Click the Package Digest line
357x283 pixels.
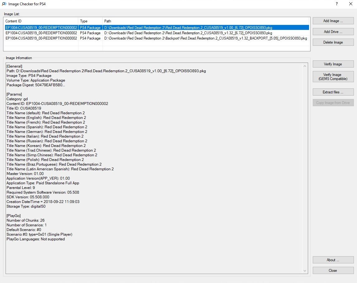pyautogui.click(x=36, y=85)
